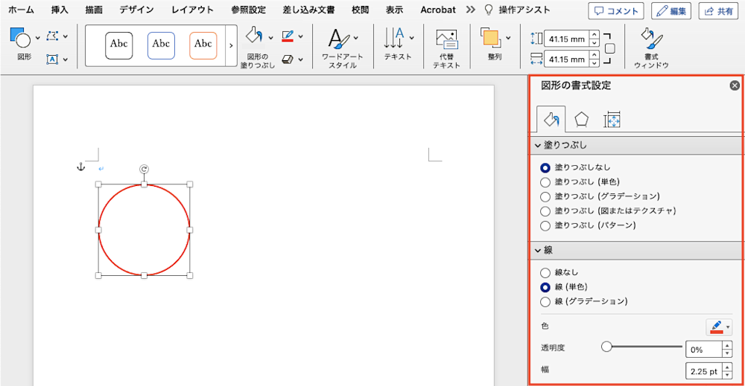This screenshot has height=386, width=745.
Task: Click the コメント button
Action: tap(616, 11)
